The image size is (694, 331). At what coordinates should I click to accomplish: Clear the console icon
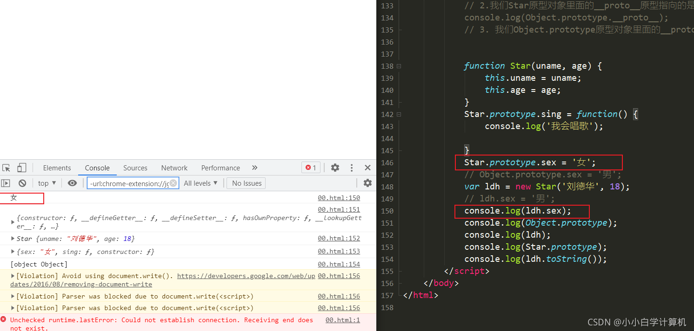pos(22,183)
